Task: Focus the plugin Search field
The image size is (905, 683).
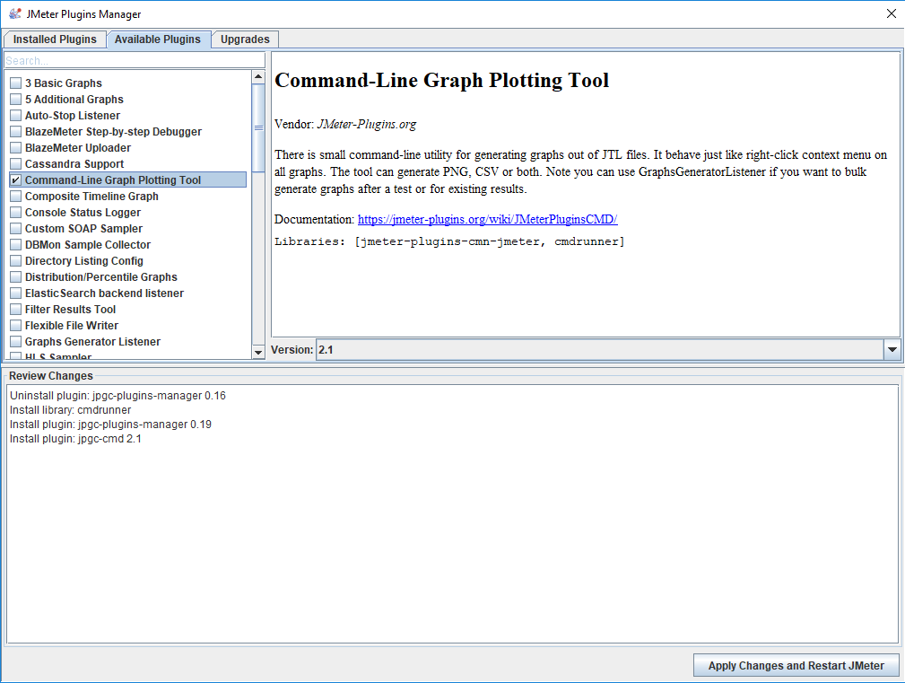Action: 135,60
